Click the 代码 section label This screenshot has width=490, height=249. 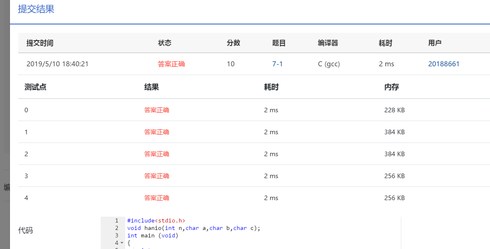click(x=25, y=230)
